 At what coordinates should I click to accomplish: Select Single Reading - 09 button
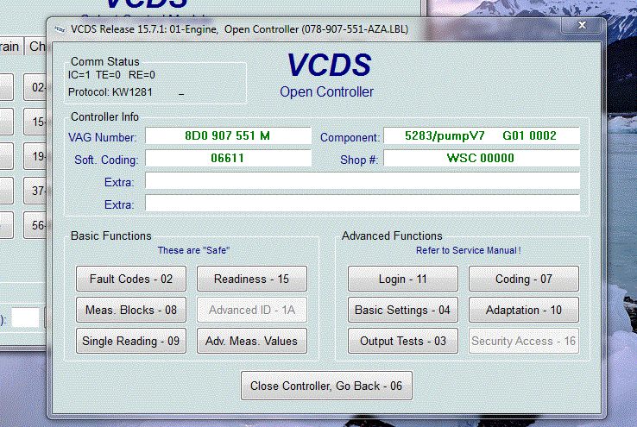131,341
